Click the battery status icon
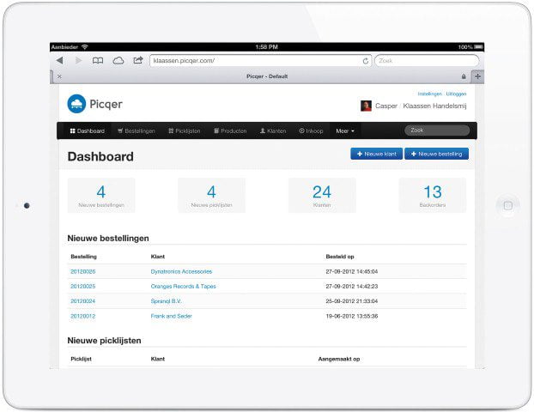 click(478, 46)
